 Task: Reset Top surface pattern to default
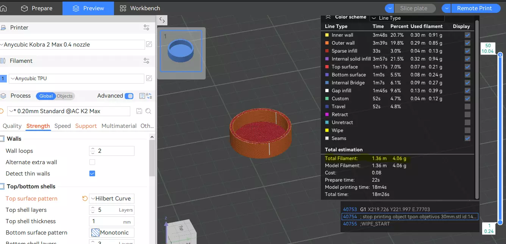tap(85, 199)
